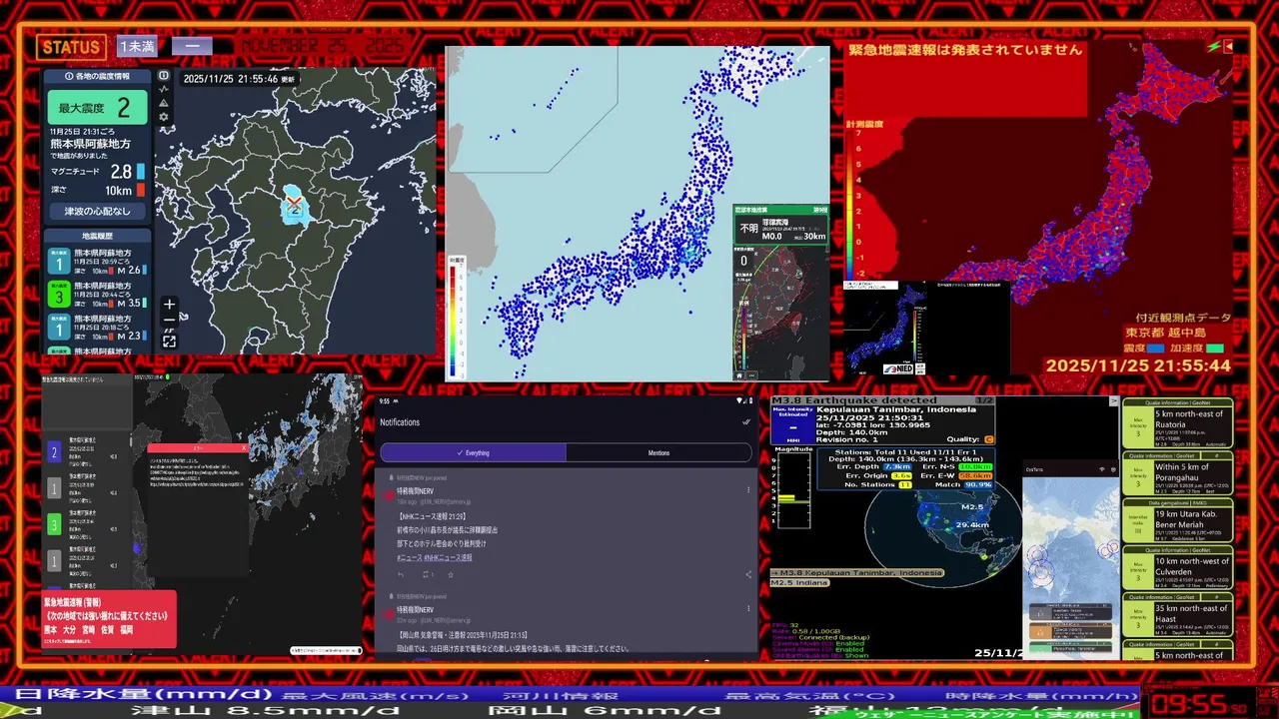Share the NHK news NERV post
This screenshot has width=1279, height=719.
tap(748, 574)
